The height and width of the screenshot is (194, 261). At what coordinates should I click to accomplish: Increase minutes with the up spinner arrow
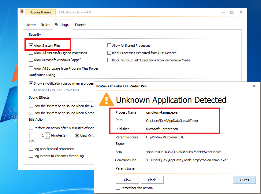point(47,134)
